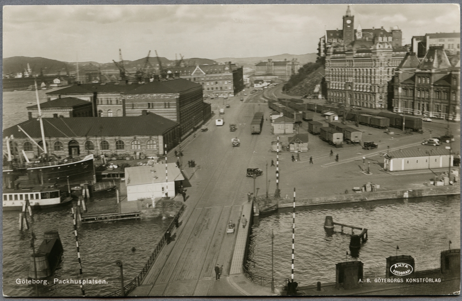Image resolution: width=462 pixels, height=301 pixels.
Task: Click the small white building beside the bridge
Action: 153,182
